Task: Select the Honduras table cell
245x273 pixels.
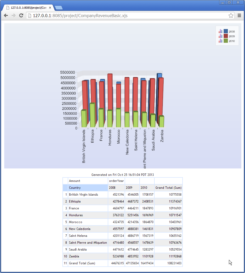Action: pyautogui.click(x=88, y=215)
